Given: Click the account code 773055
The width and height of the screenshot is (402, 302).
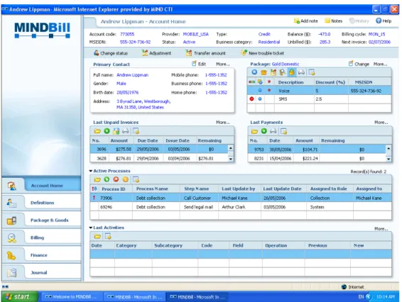Looking at the screenshot, I should click(x=127, y=34).
